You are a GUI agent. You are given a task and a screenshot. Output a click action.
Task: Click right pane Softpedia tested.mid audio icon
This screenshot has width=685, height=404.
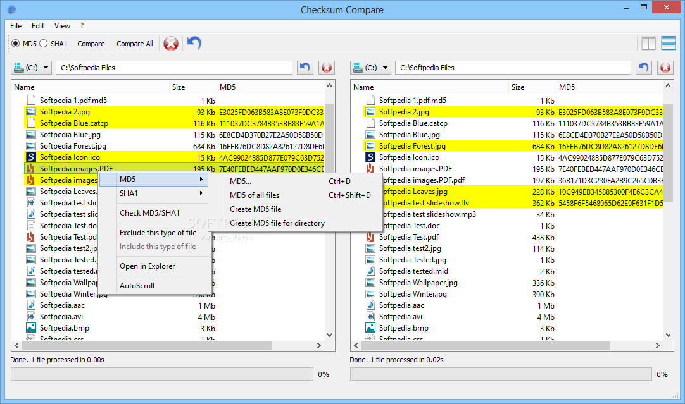[370, 271]
